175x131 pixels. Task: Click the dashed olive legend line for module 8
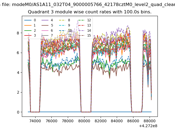[x=63, y=20]
